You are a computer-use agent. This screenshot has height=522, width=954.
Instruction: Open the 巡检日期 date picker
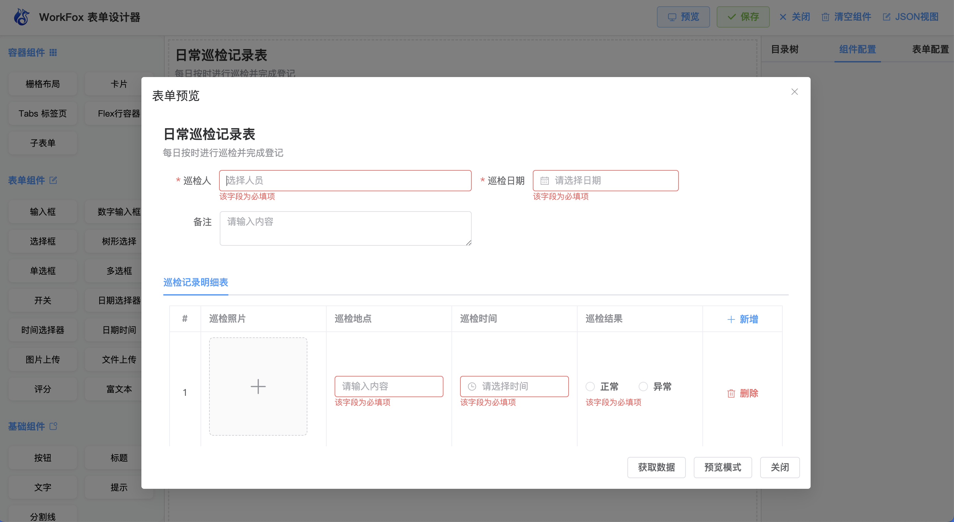tap(611, 181)
